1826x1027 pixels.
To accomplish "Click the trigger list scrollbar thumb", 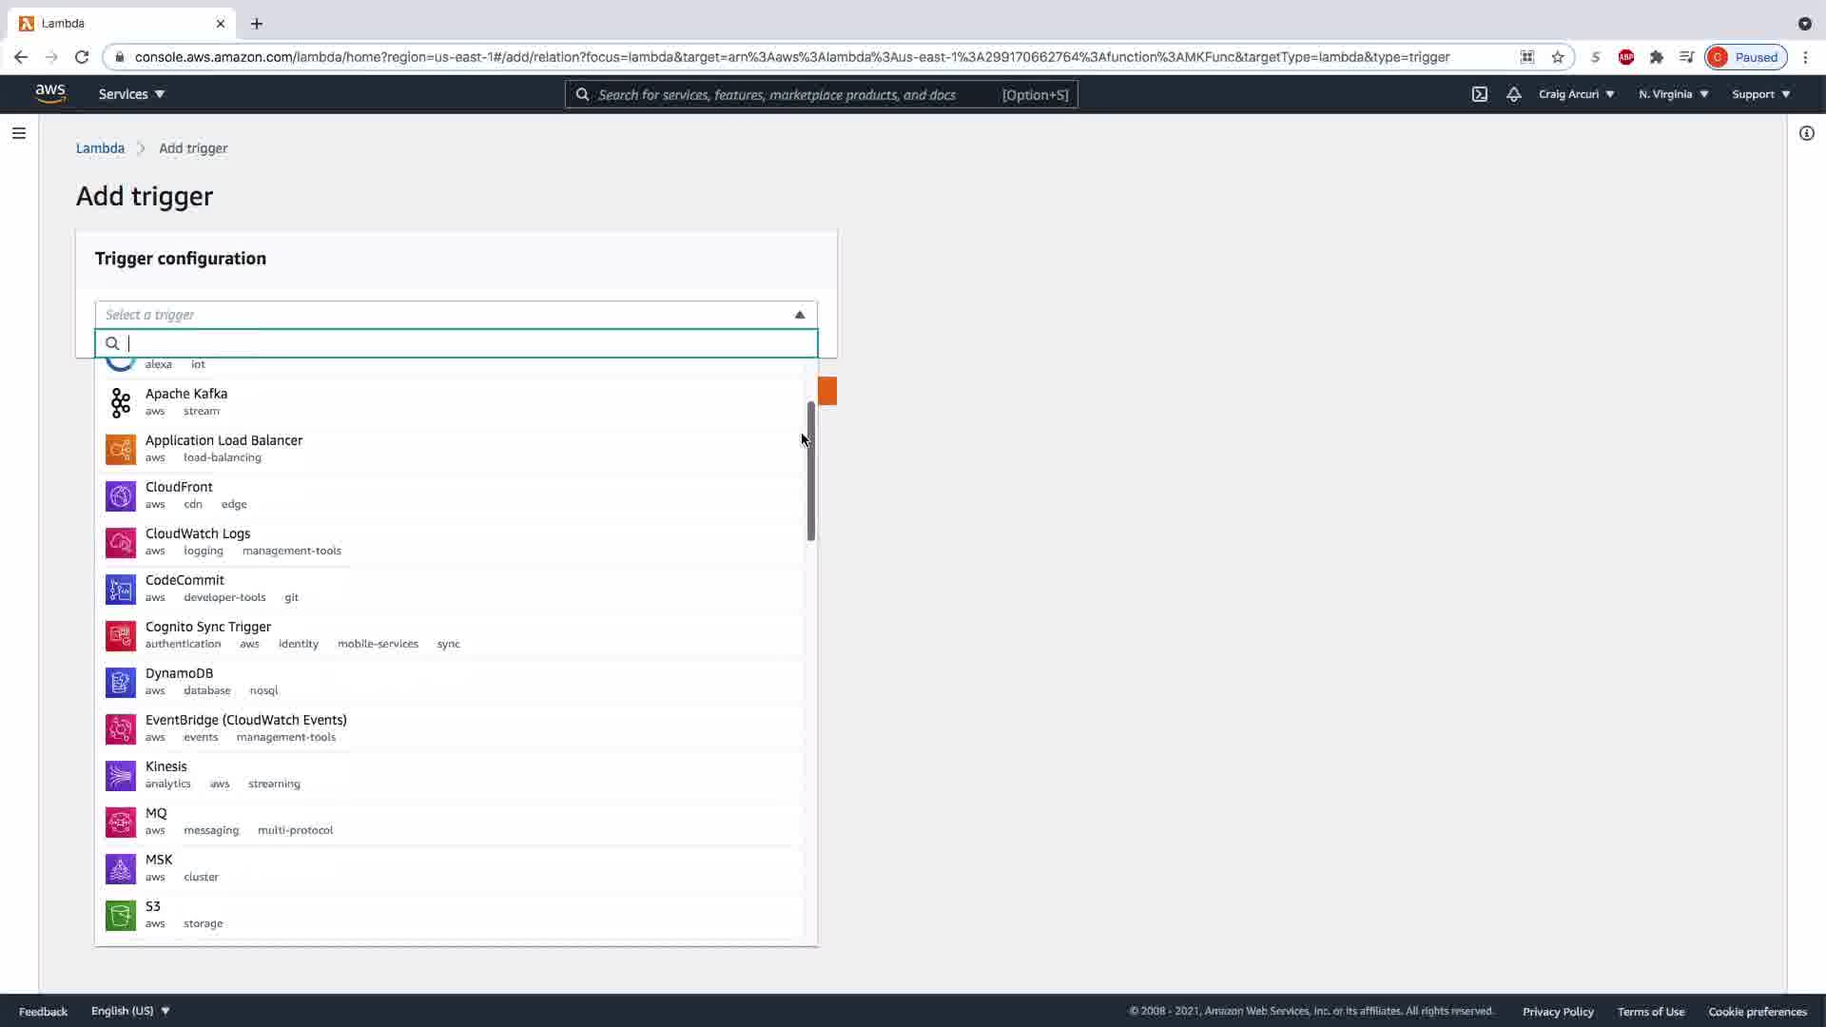I will (x=810, y=471).
